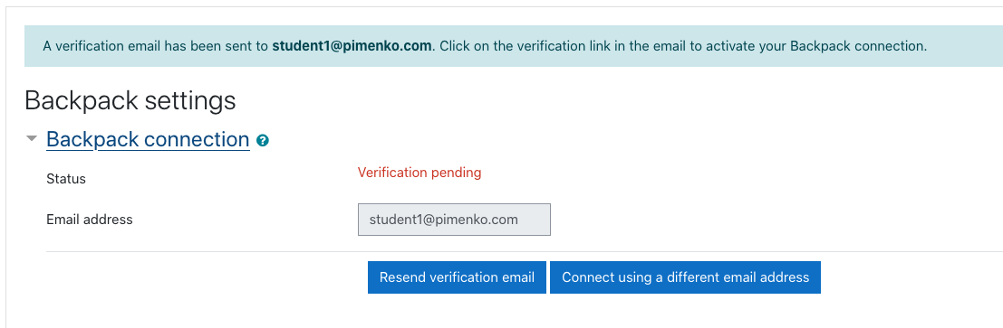
Task: Click the divider line above the buttons
Action: pos(525,251)
